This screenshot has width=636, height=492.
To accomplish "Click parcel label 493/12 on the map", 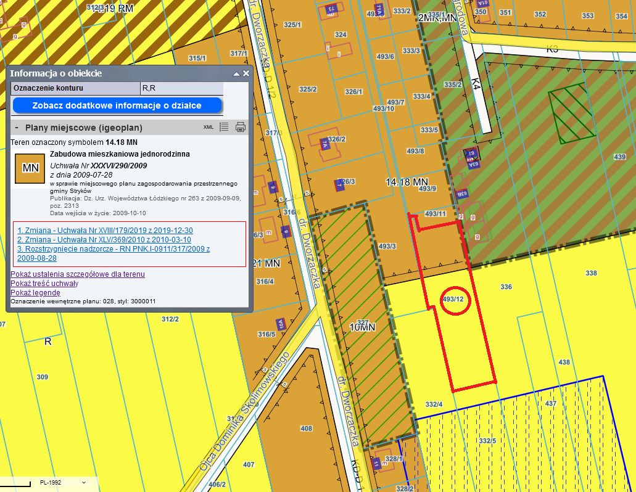I will coord(453,299).
